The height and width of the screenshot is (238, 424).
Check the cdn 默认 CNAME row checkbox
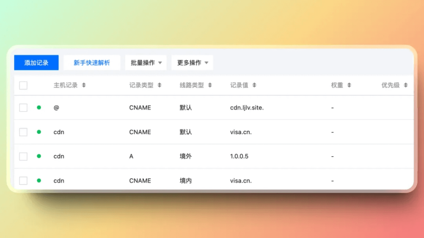(23, 132)
